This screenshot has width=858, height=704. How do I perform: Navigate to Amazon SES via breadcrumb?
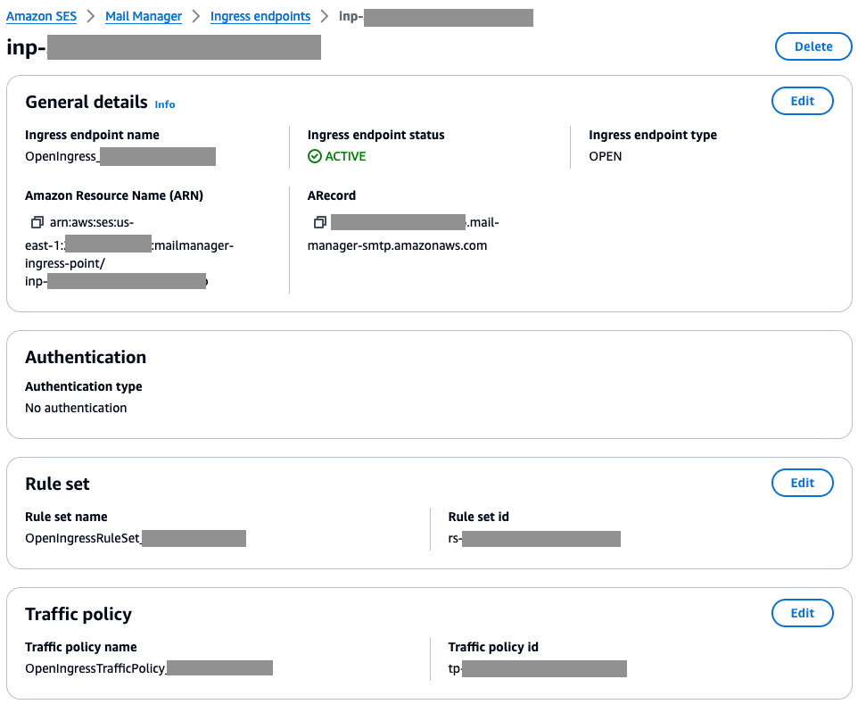coord(41,15)
